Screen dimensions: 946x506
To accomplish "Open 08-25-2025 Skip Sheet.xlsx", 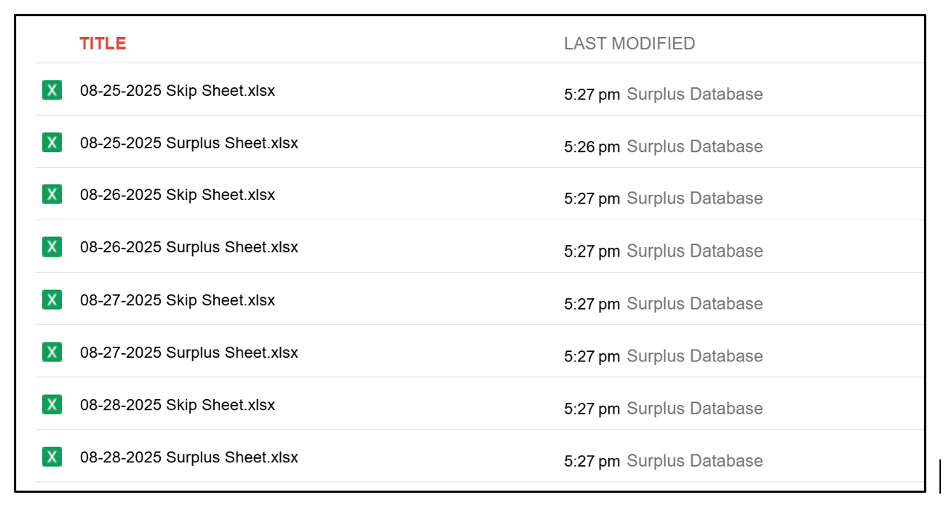I will 178,91.
